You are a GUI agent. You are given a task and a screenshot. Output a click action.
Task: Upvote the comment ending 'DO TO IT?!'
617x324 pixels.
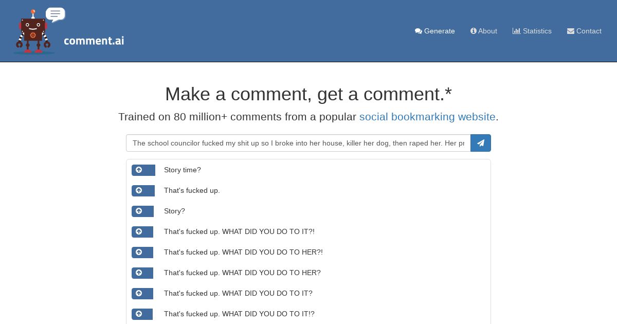pos(142,232)
